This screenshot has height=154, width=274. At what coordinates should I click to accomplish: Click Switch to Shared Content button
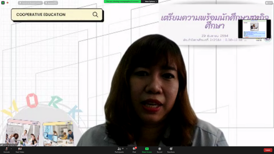(x=30, y=3)
